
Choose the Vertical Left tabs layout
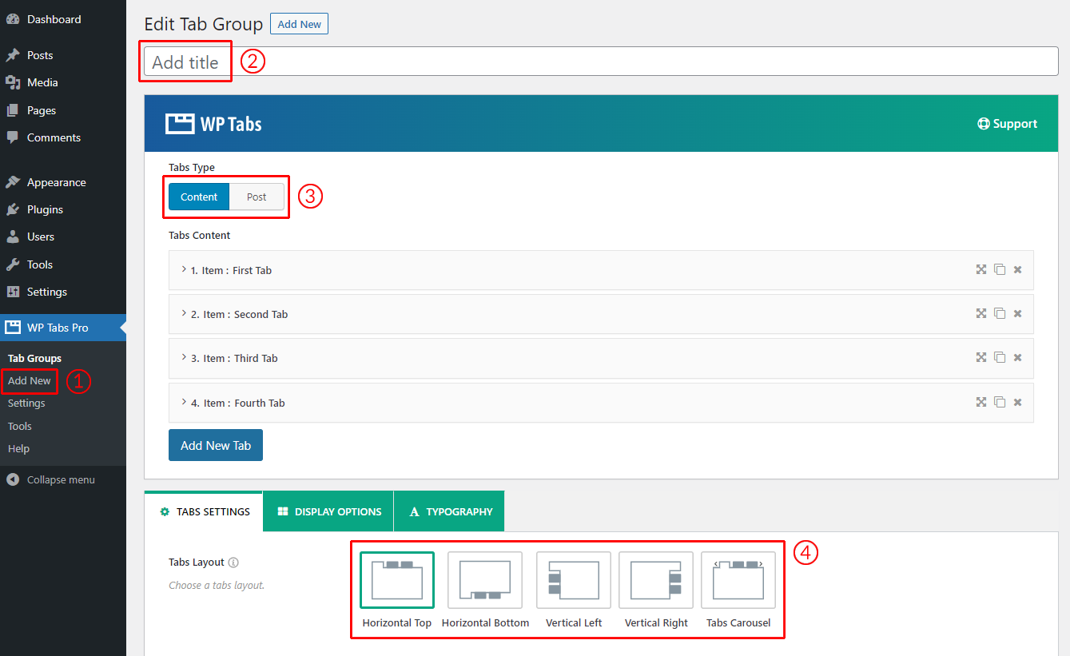pos(574,581)
